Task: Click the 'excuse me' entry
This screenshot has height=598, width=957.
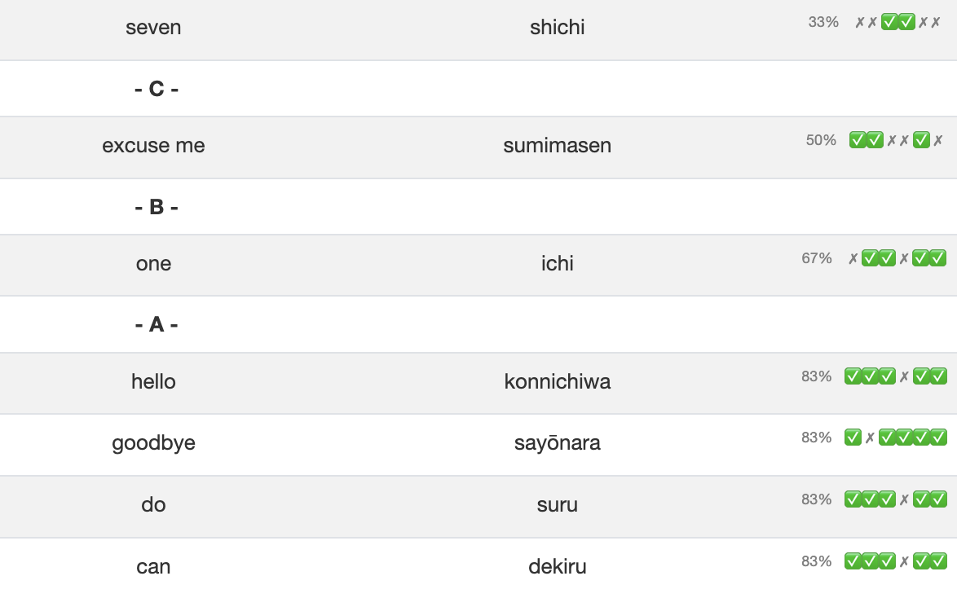Action: (x=153, y=146)
